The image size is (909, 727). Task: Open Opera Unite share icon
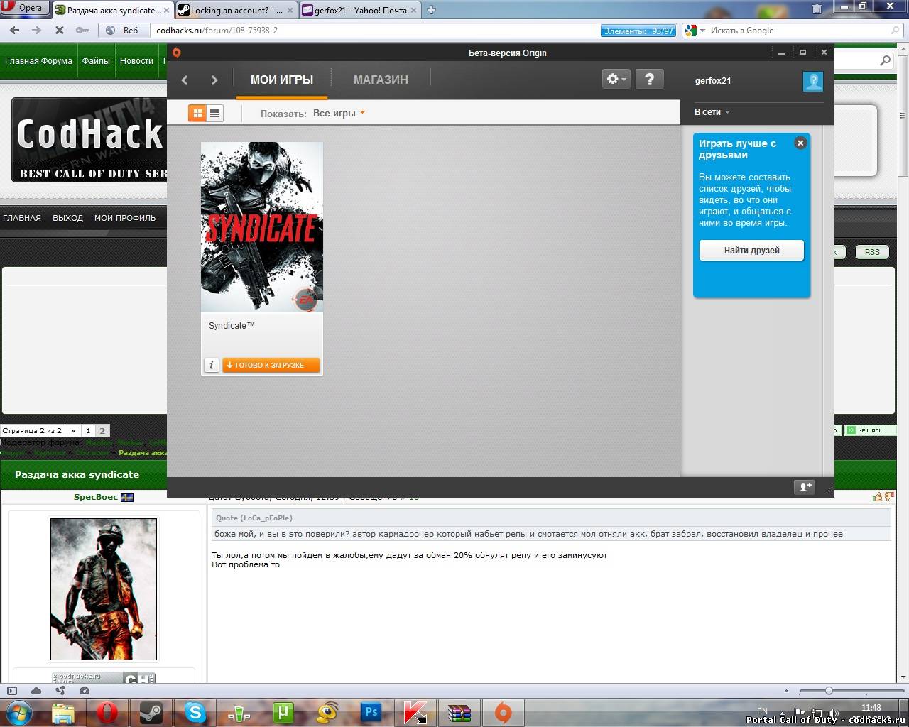[60, 691]
